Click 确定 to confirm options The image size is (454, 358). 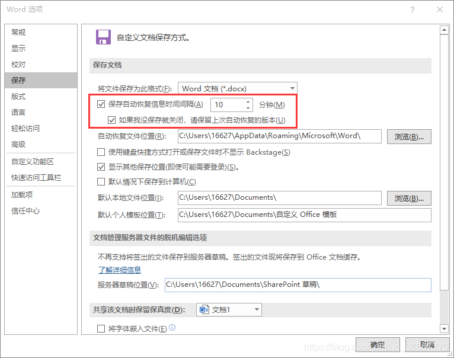tap(378, 345)
